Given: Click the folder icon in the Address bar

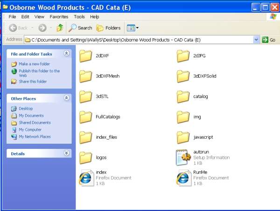Looking at the screenshot, I should pos(28,40).
